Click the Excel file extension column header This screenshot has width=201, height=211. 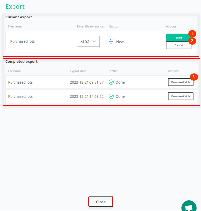click(90, 26)
